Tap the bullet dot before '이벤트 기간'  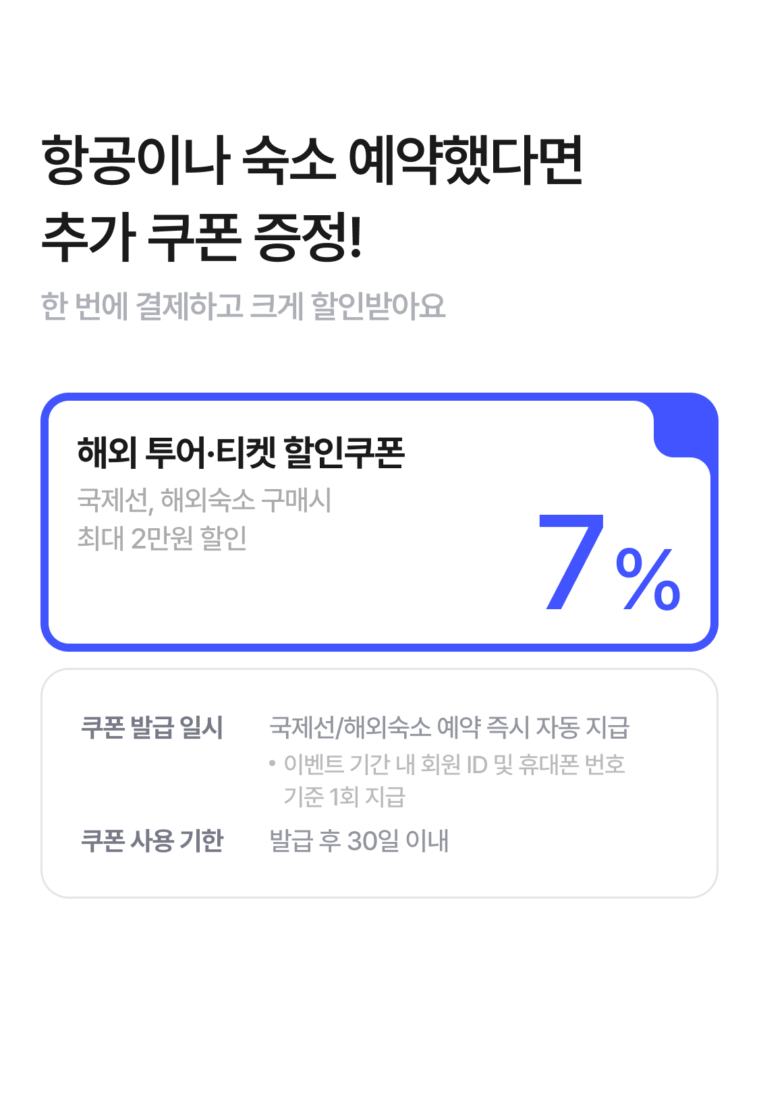coord(273,764)
